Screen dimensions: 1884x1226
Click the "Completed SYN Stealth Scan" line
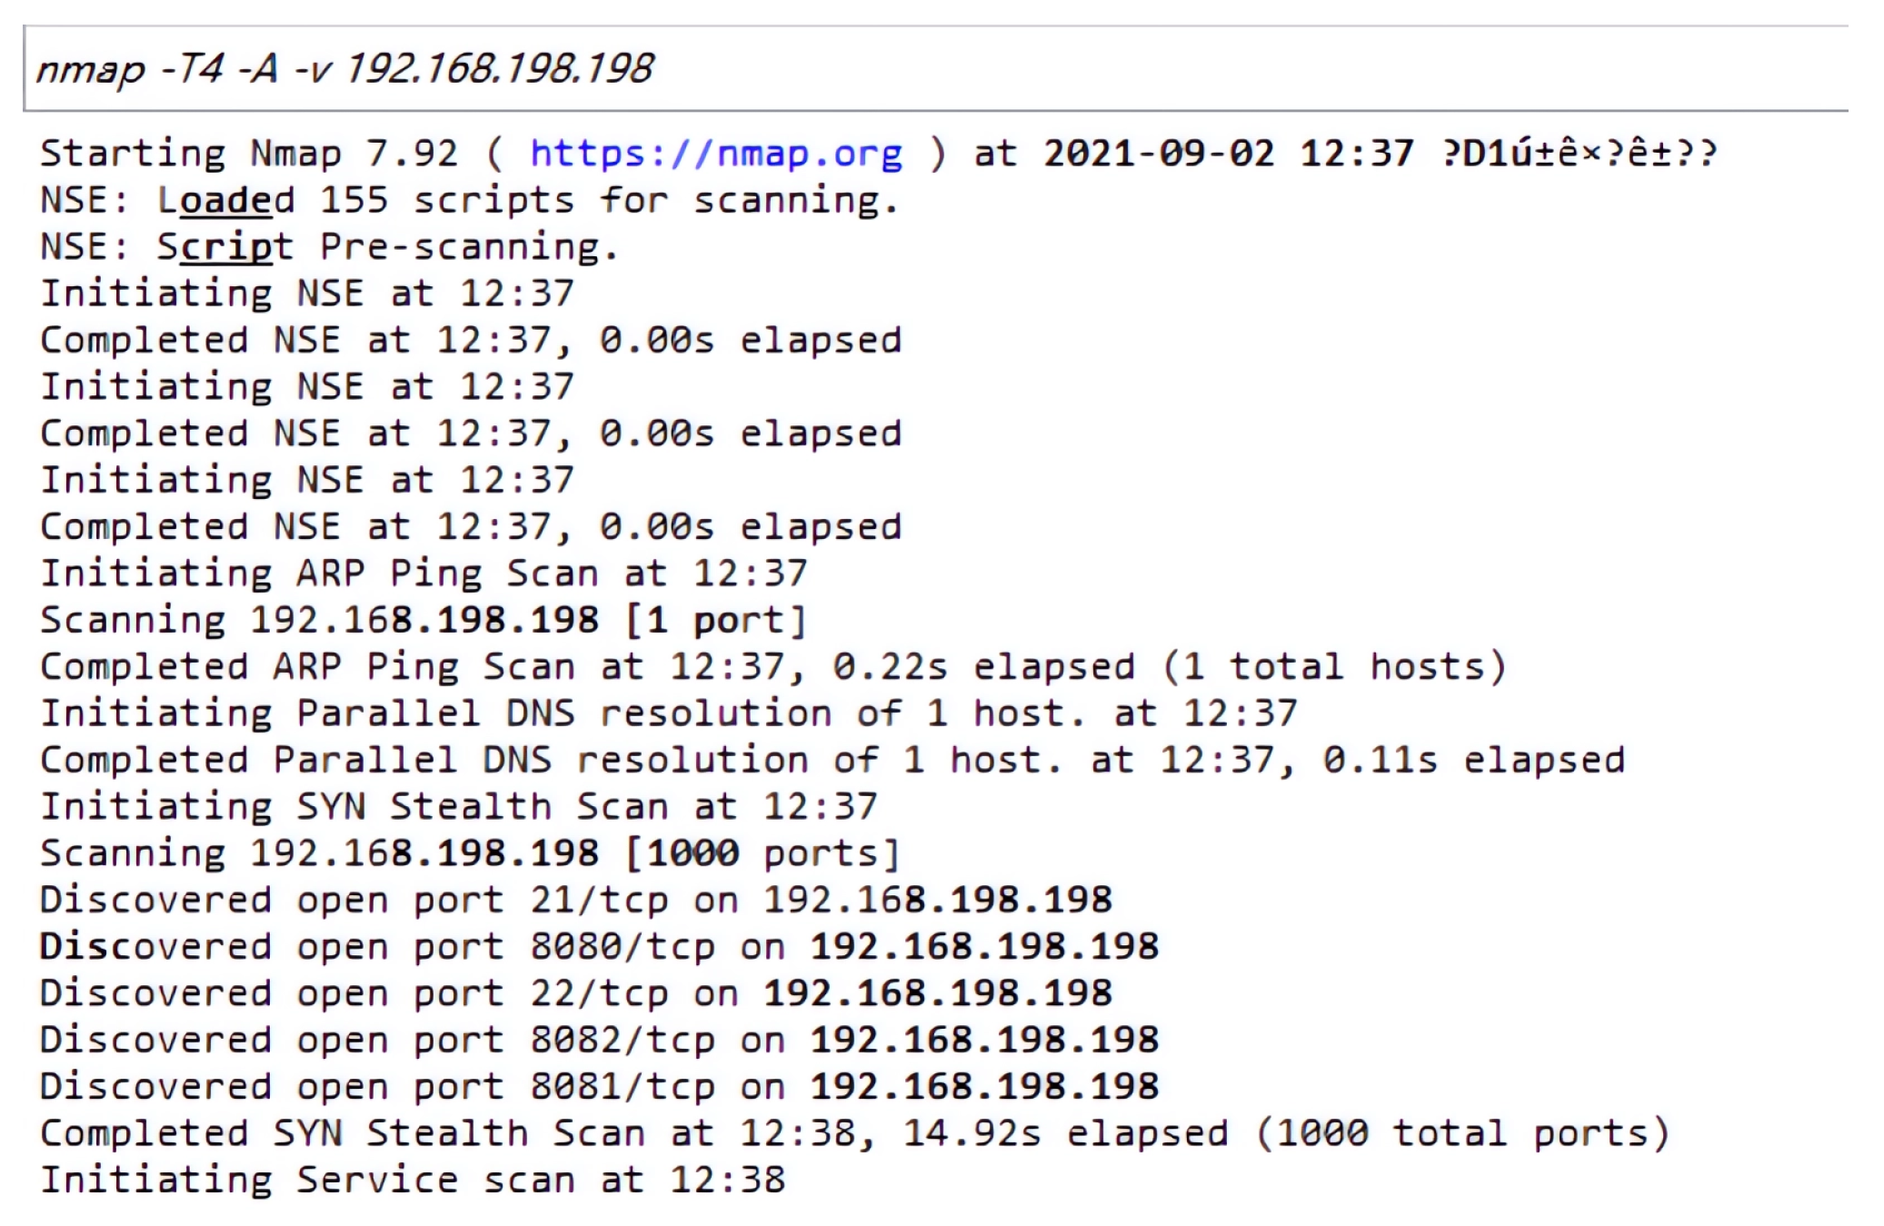coord(854,1133)
